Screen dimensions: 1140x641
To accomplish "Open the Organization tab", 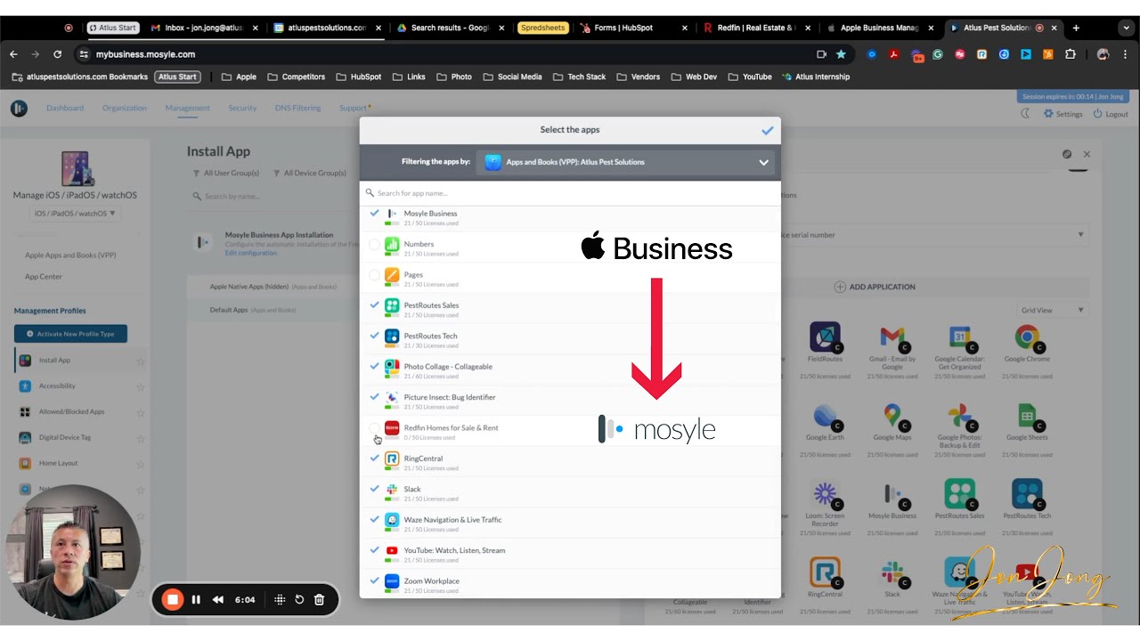I will 124,108.
